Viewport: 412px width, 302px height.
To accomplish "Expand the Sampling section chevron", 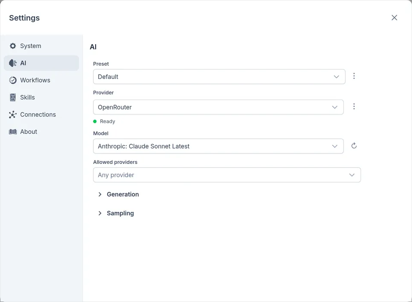I will [100, 213].
